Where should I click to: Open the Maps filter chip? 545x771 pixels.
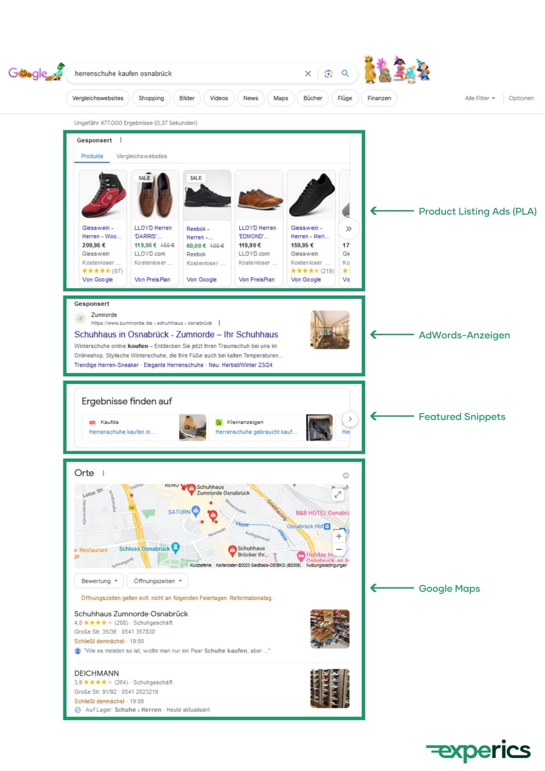[281, 98]
